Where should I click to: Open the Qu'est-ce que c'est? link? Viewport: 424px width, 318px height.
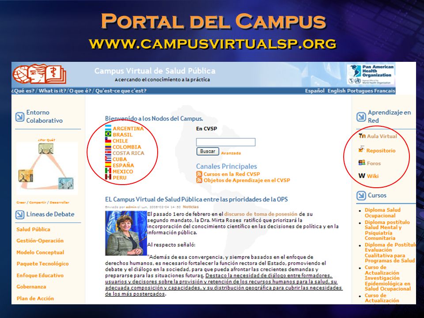[x=121, y=91]
